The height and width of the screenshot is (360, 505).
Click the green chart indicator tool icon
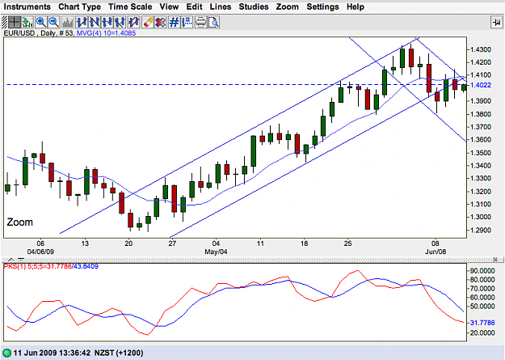click(x=27, y=23)
